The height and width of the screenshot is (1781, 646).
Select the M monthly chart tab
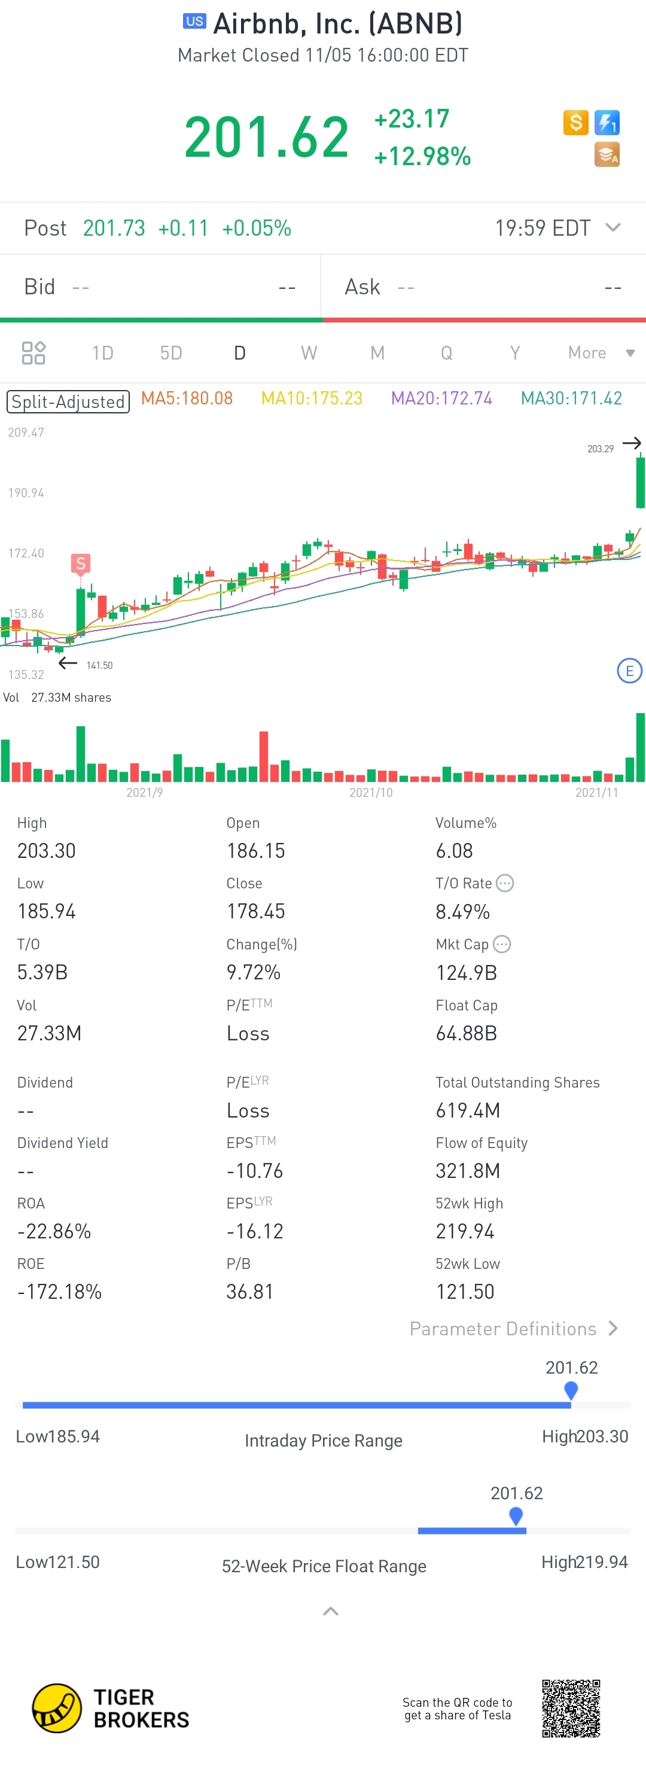[x=377, y=352]
